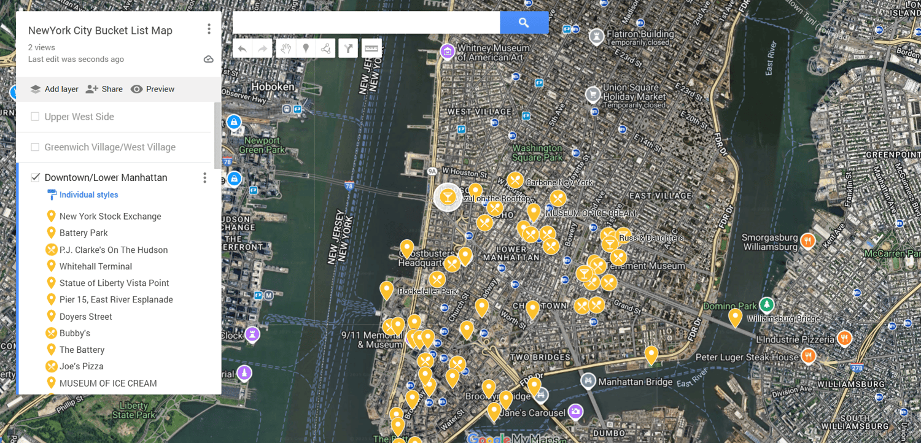Click the Jane's Carousel purple marker
This screenshot has height=443, width=921.
(x=575, y=410)
